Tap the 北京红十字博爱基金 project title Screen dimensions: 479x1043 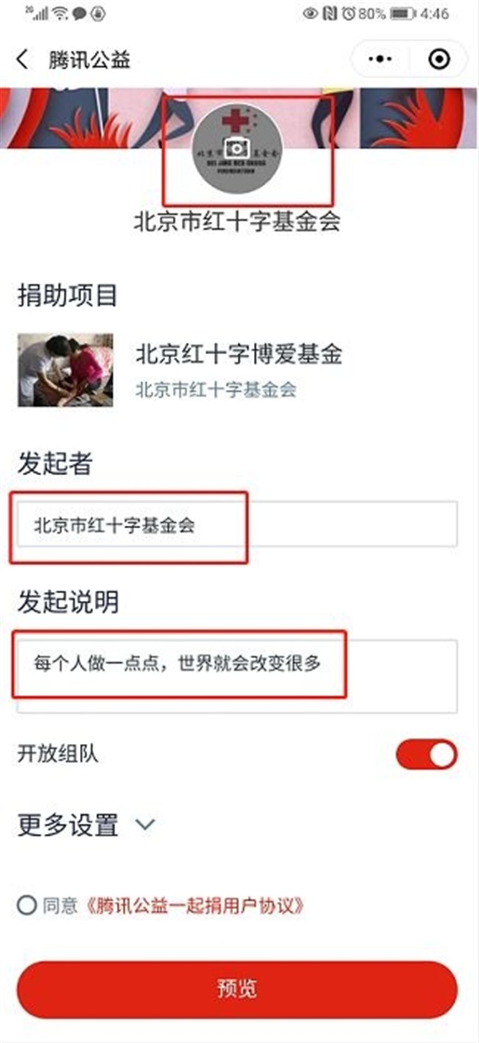click(239, 354)
